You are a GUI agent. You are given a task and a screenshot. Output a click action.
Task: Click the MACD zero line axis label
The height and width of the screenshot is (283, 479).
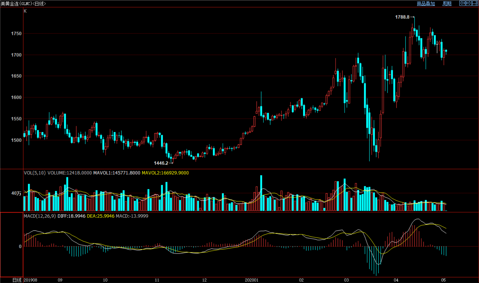[x=20, y=247]
